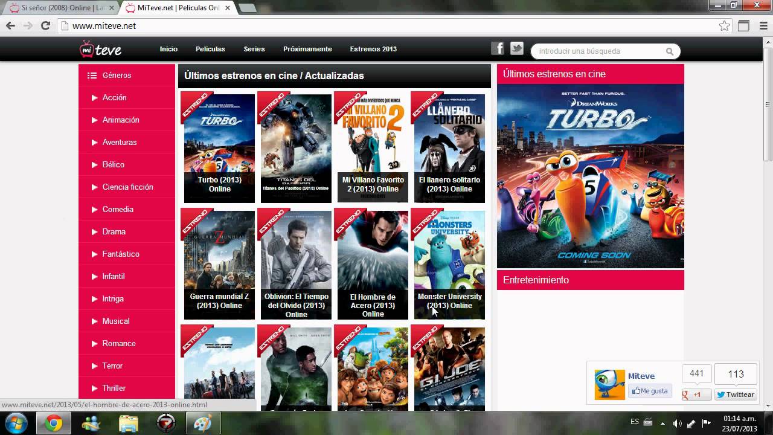Click the browser forward arrow
Screen dimensions: 773x435
click(28, 26)
